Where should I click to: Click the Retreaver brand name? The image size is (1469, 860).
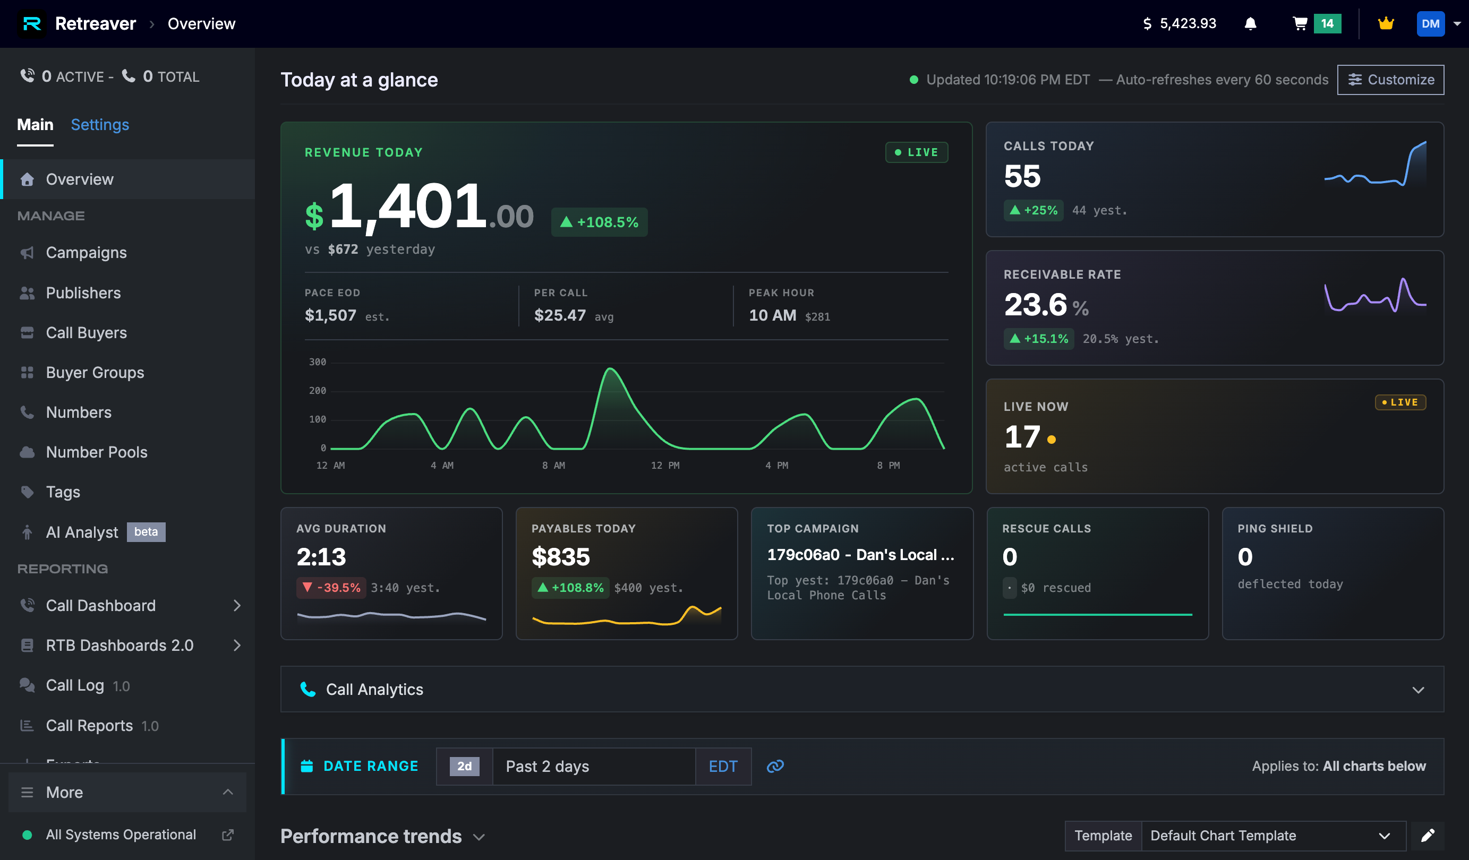pyautogui.click(x=95, y=24)
